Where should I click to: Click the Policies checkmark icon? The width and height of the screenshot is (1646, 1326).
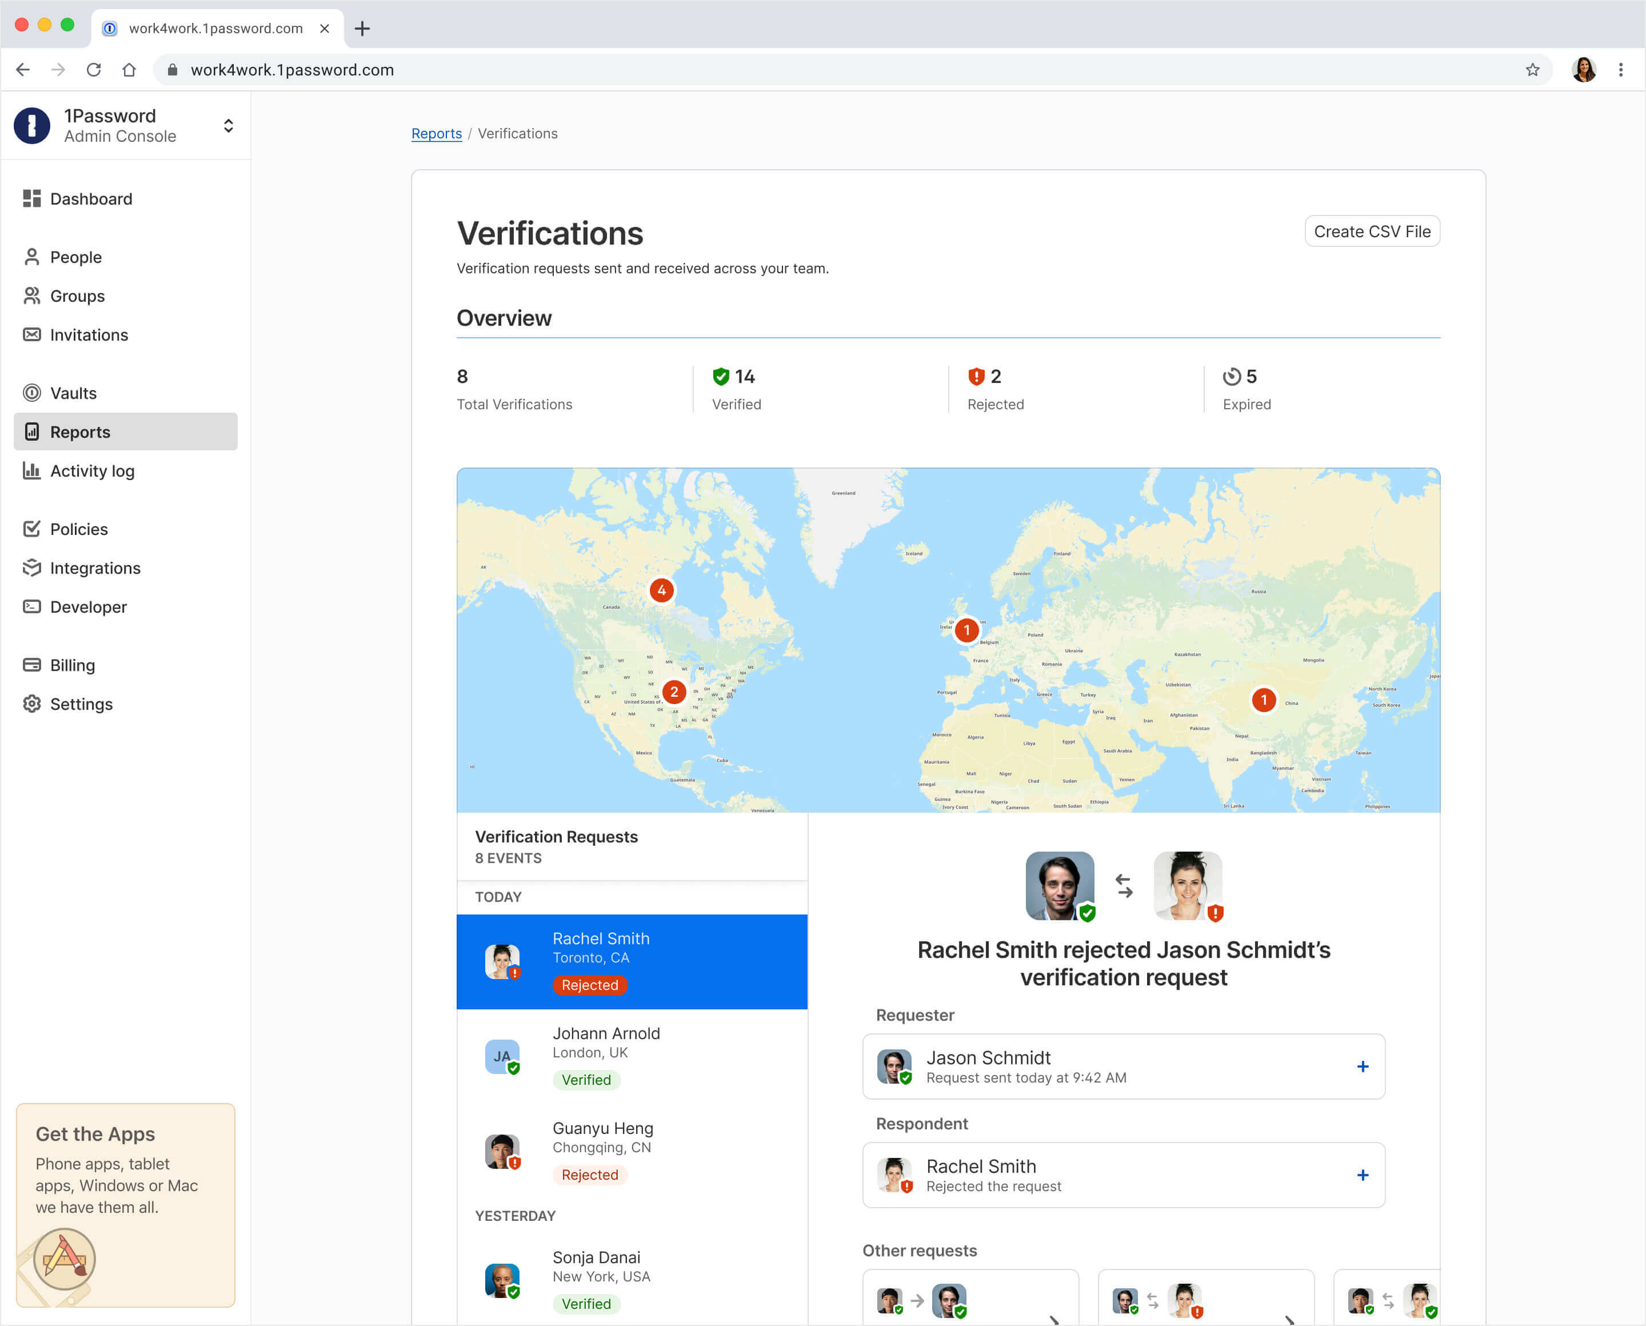click(31, 529)
